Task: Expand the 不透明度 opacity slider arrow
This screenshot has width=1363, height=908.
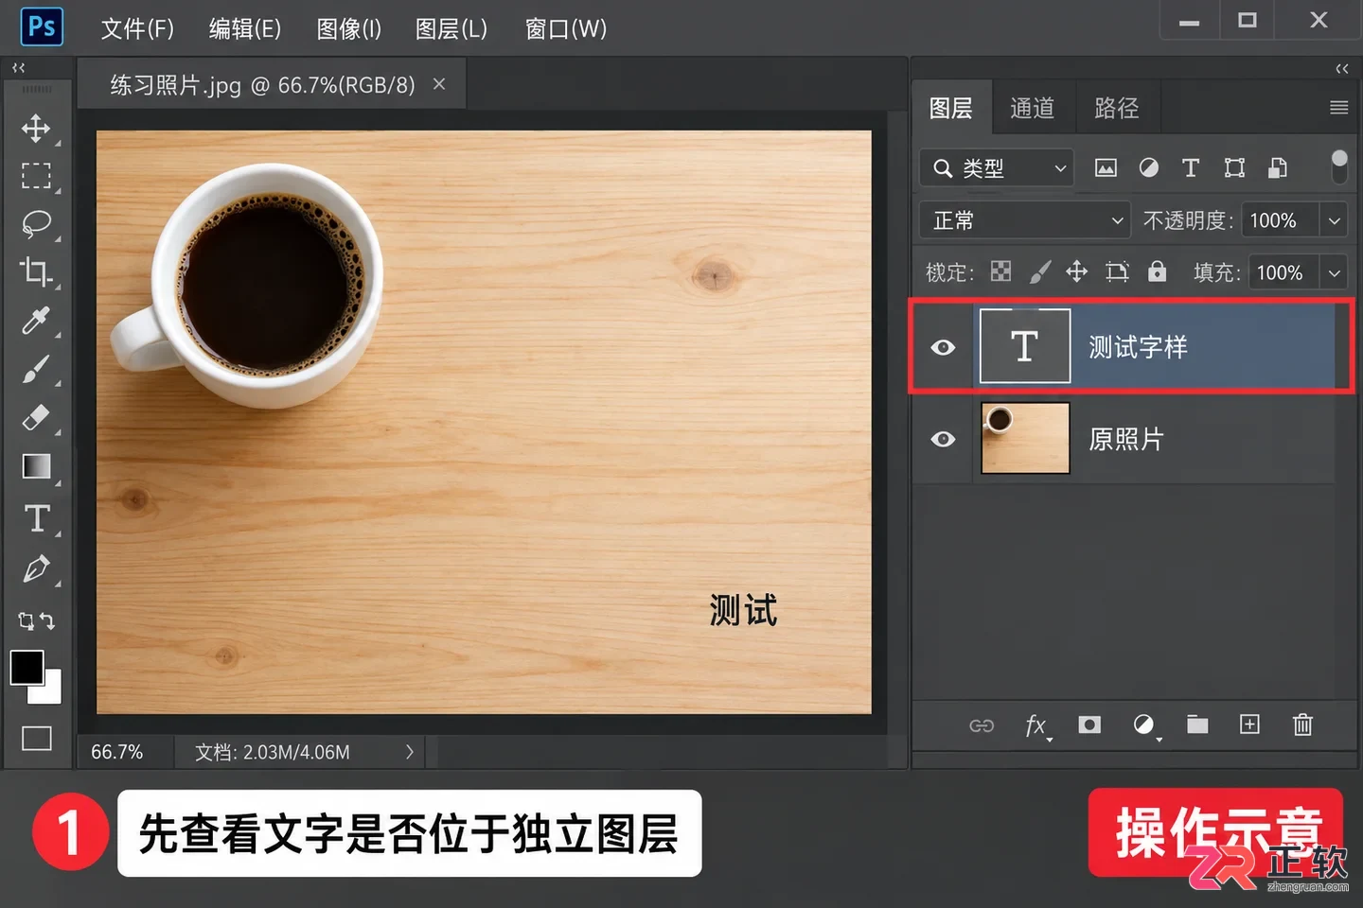Action: pyautogui.click(x=1334, y=220)
